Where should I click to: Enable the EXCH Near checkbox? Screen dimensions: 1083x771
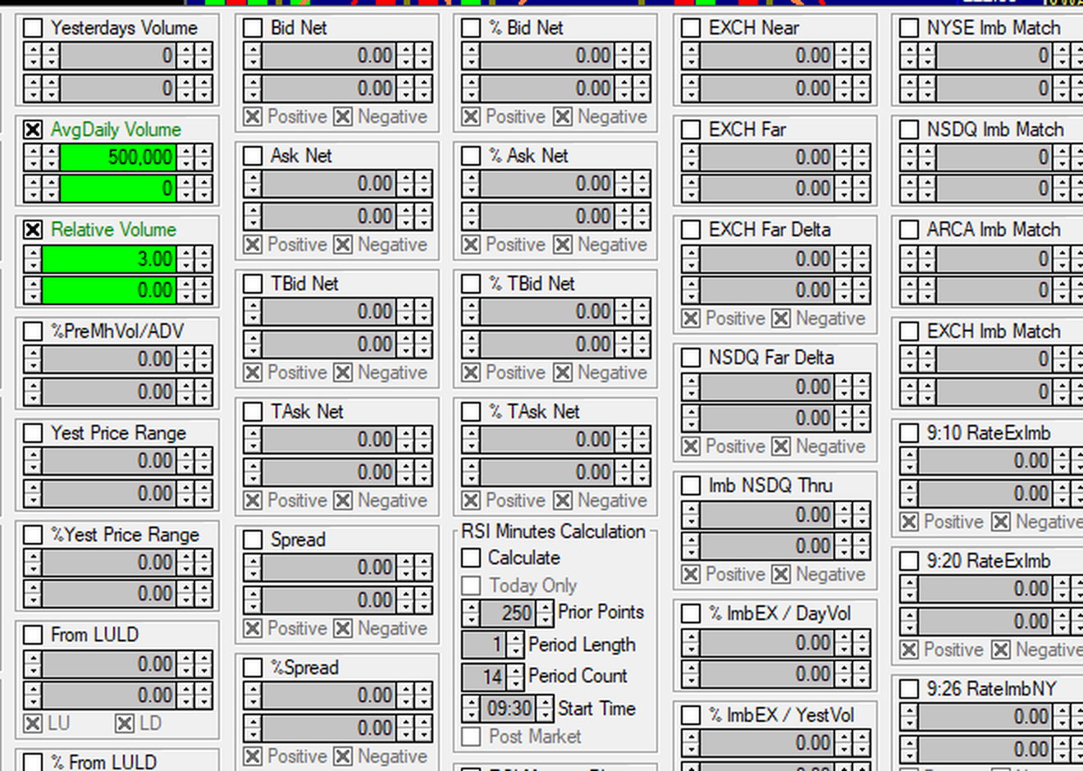(691, 28)
